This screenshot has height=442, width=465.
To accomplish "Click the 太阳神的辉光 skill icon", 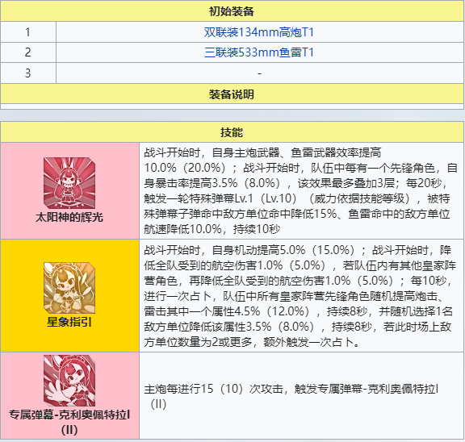I will click(x=69, y=183).
